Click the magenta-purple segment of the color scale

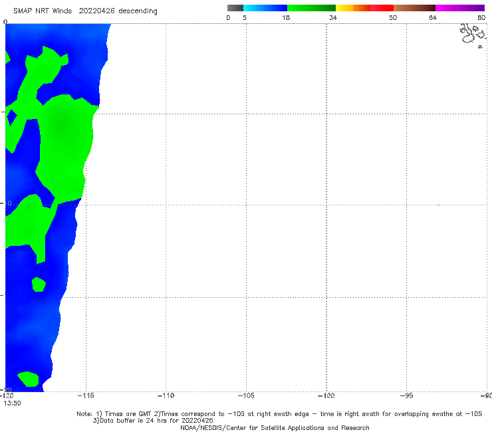[x=460, y=8]
